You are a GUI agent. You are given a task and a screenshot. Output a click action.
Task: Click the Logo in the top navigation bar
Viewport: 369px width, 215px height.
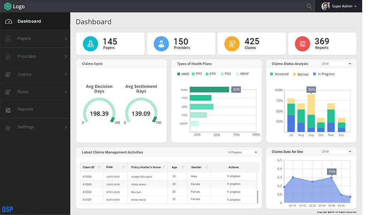(x=14, y=6)
